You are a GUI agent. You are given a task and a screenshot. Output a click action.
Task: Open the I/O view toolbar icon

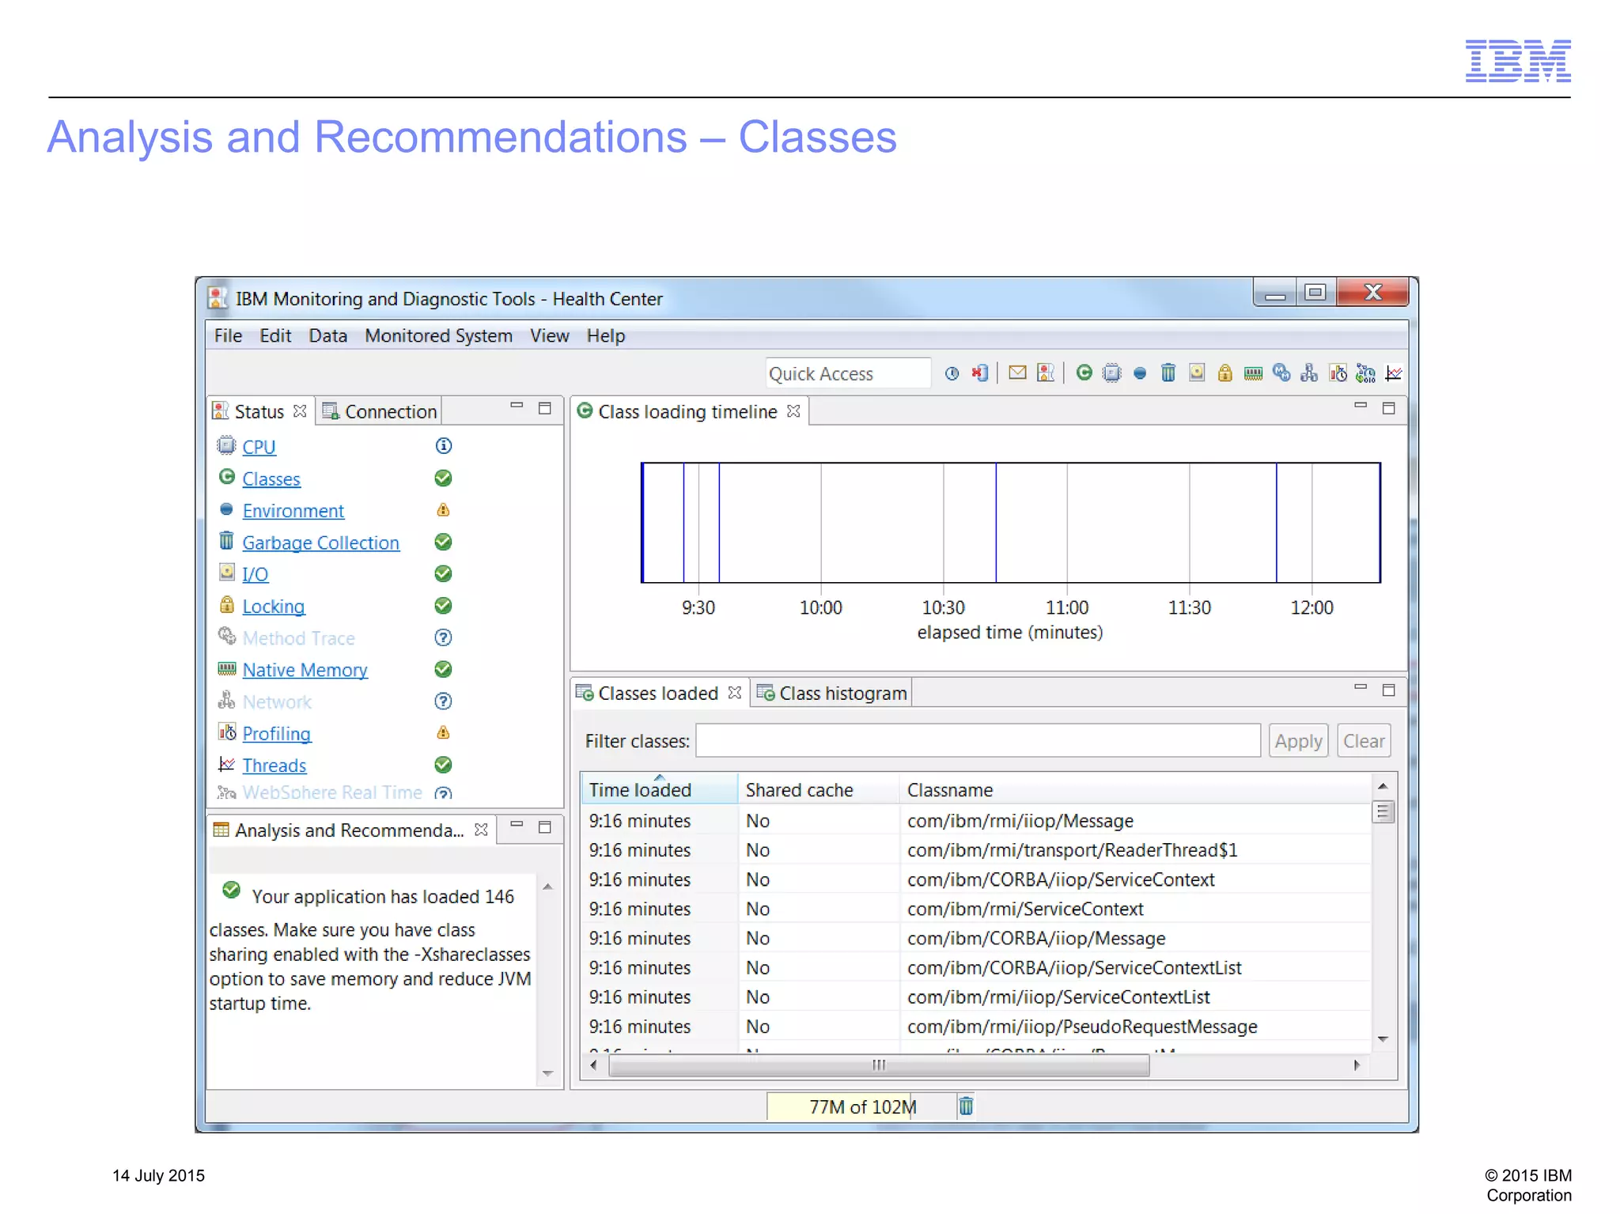[x=1197, y=373]
